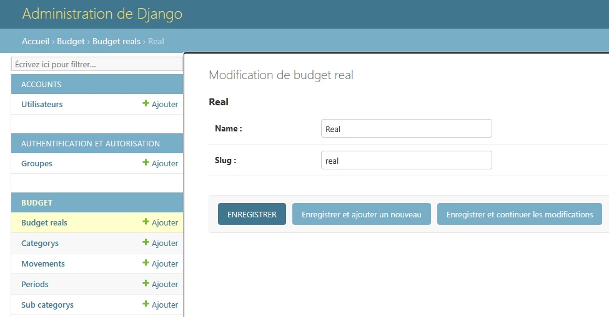
Task: Go to Accueil in the breadcrumb
Action: (36, 41)
